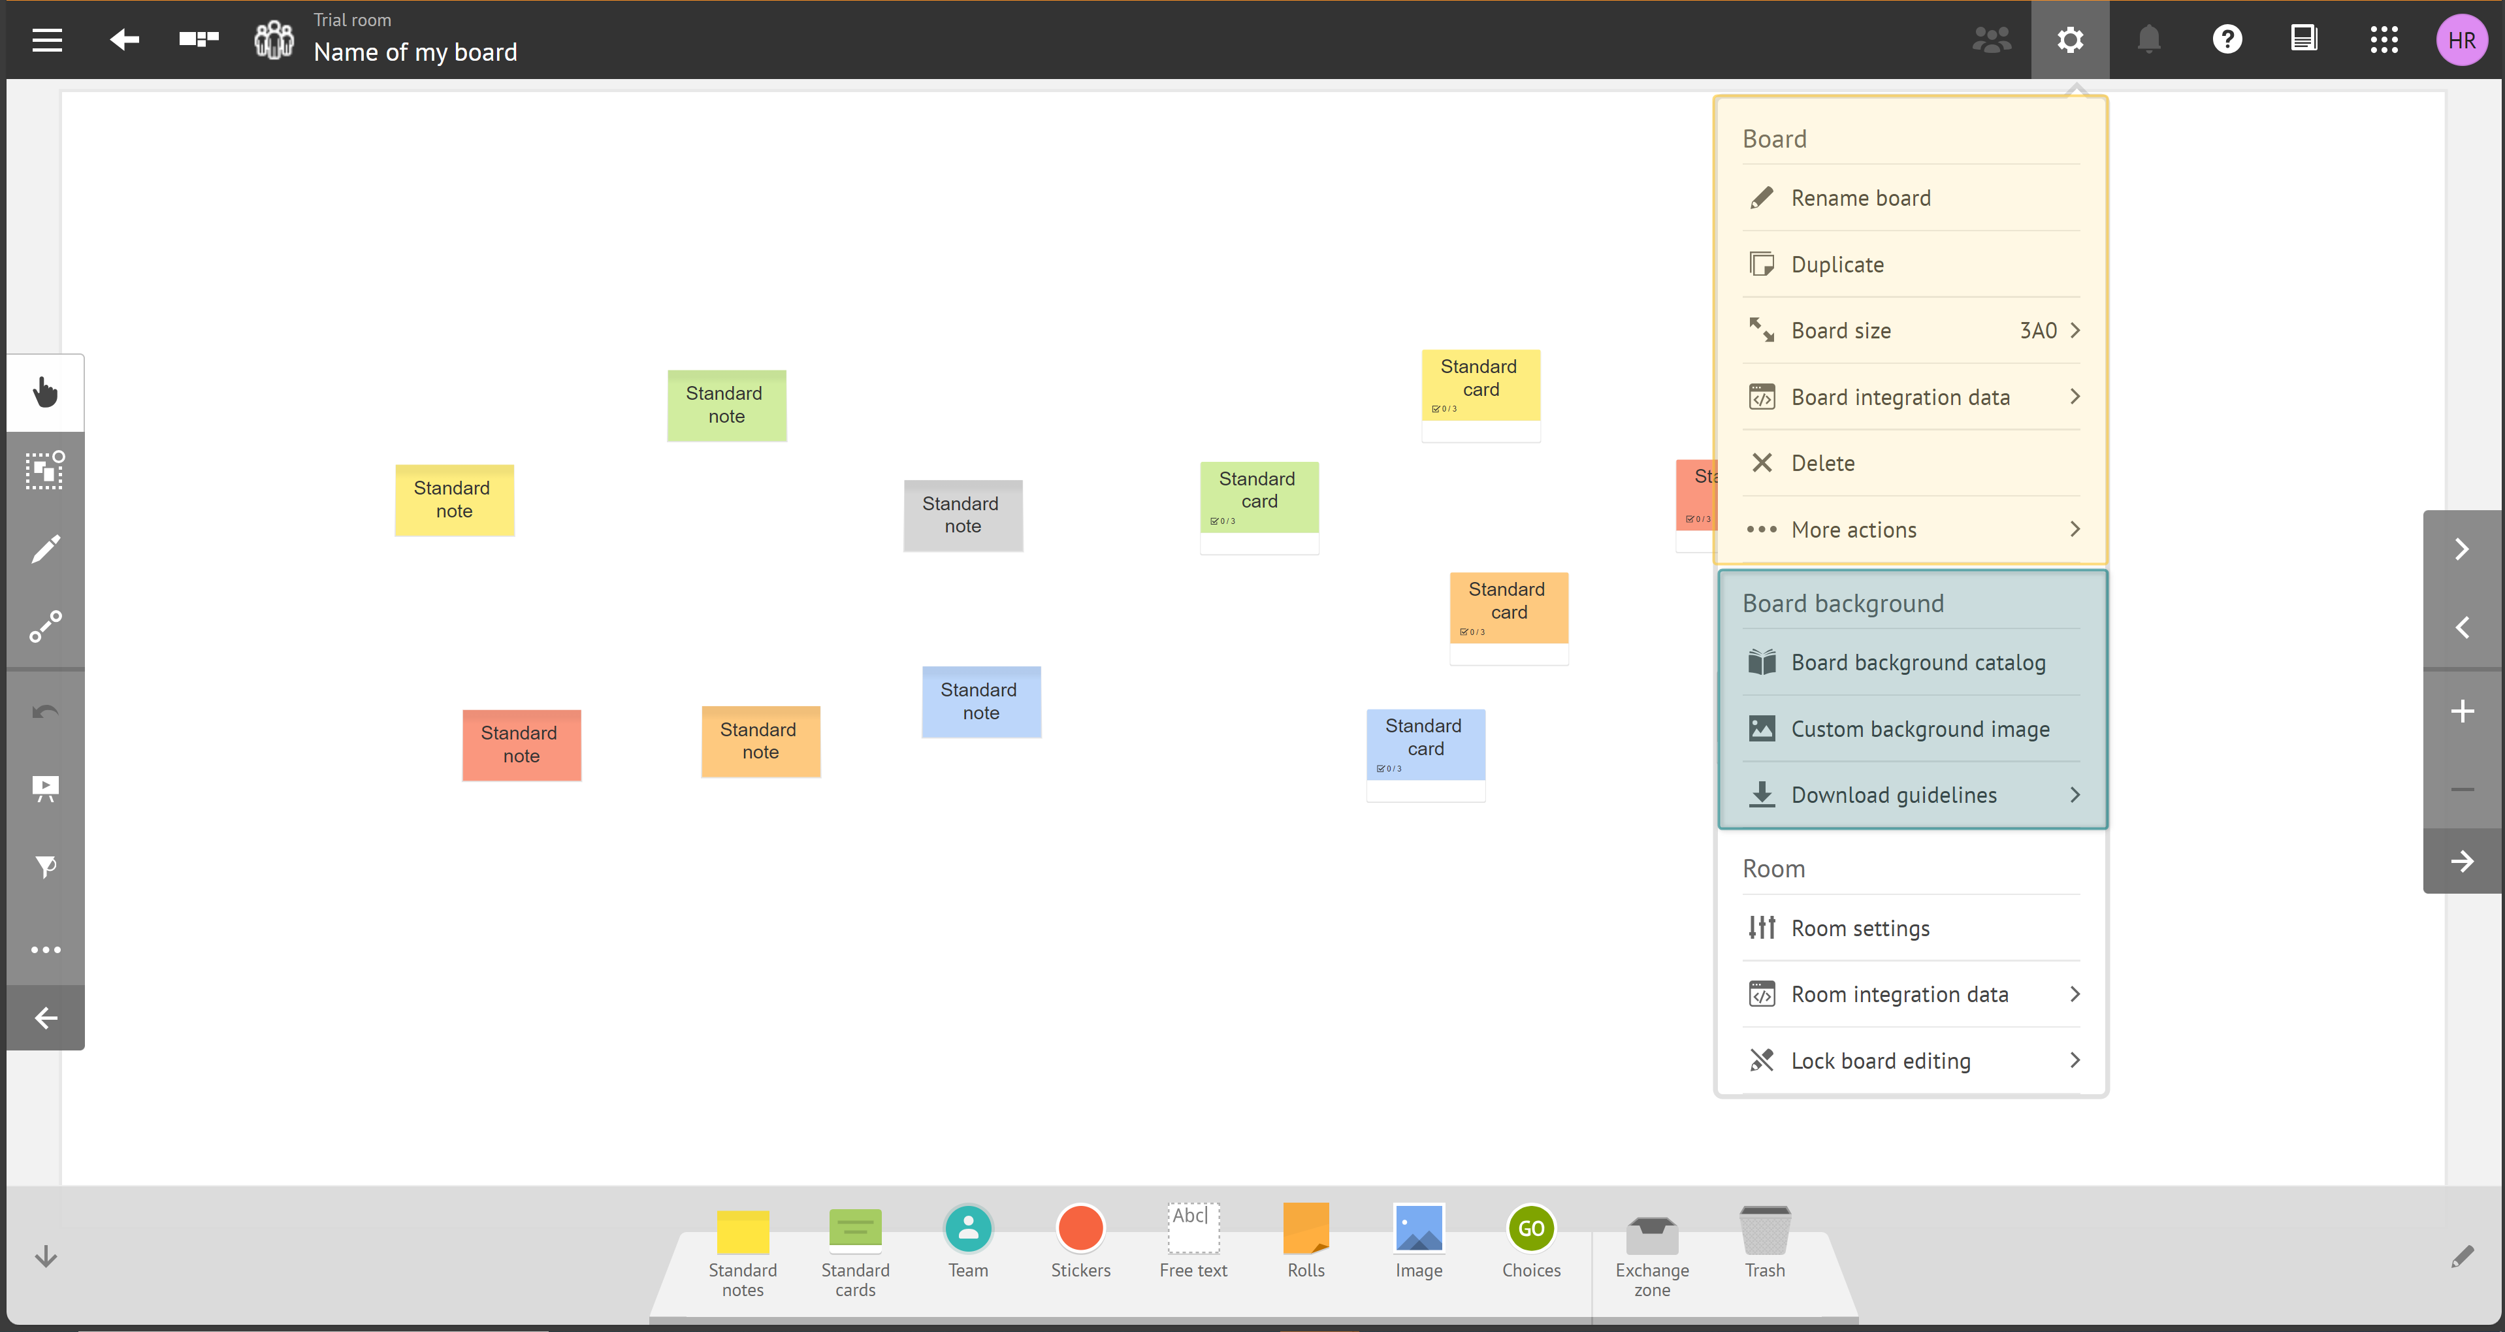Screen dimensions: 2505x1332
Task: Expand Board size submenu
Action: click(x=1912, y=331)
